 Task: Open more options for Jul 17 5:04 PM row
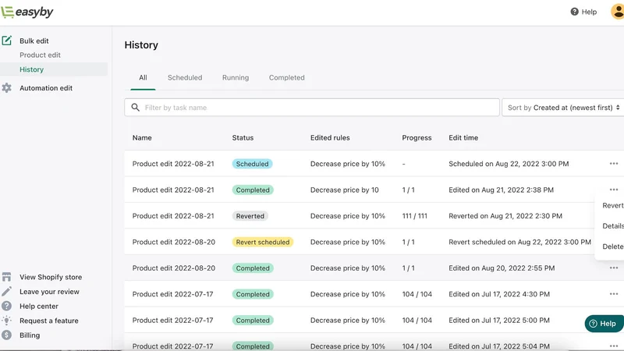click(x=614, y=346)
